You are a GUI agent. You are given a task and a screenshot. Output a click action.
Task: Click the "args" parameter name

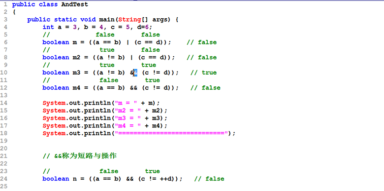click(160, 20)
